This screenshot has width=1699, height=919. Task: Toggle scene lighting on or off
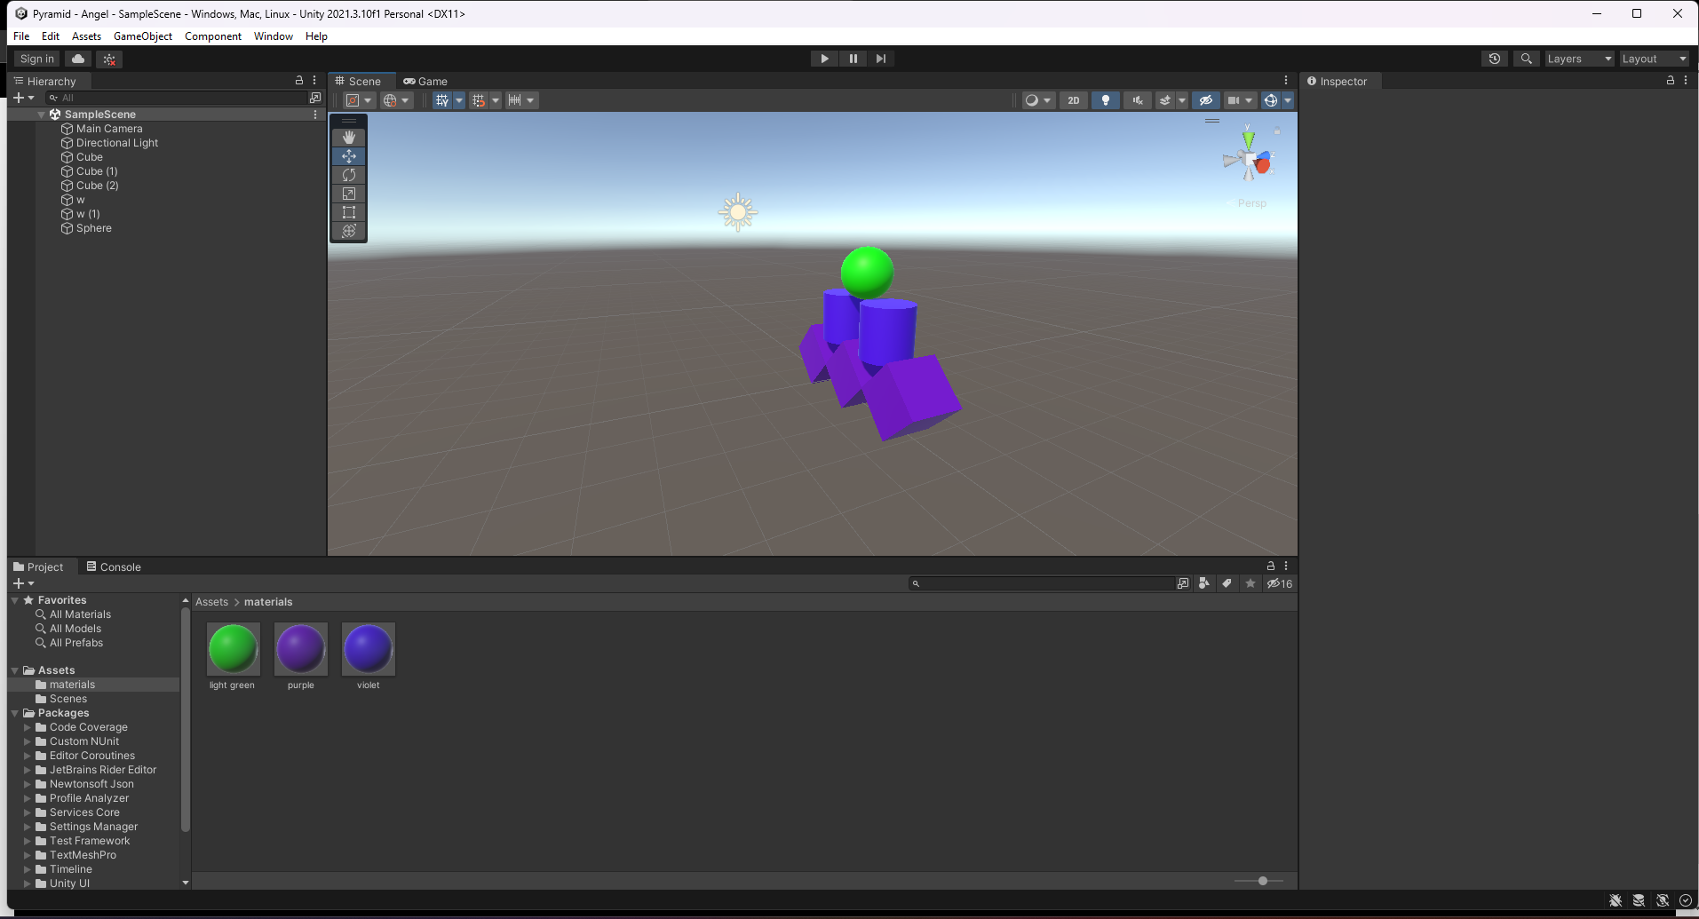[1105, 100]
